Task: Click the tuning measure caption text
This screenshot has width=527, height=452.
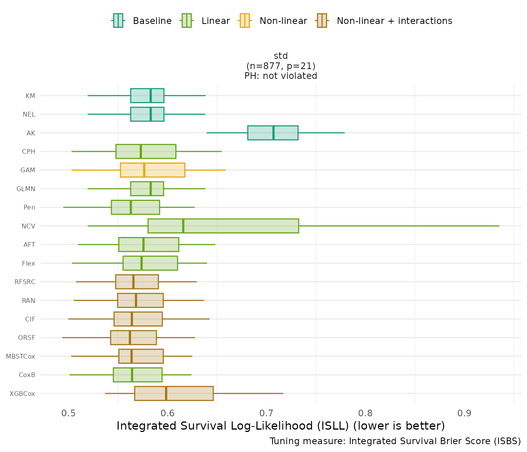Action: (x=395, y=441)
